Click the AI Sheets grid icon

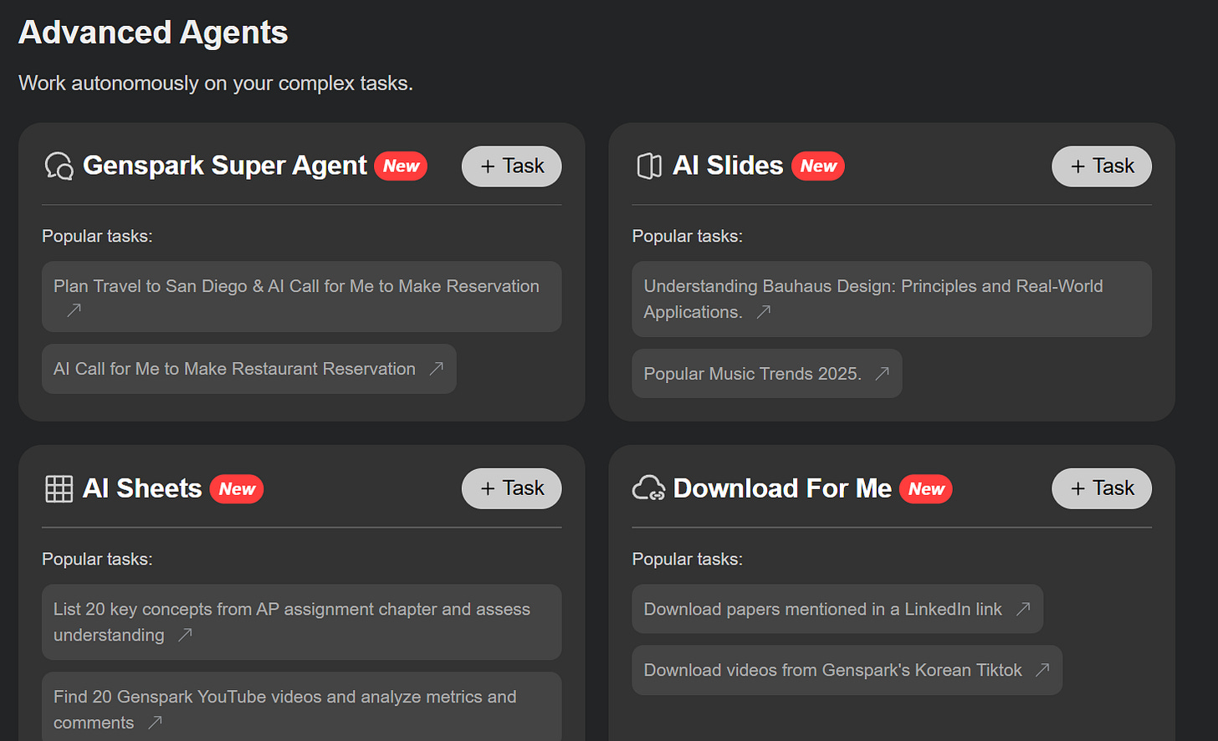(x=59, y=488)
